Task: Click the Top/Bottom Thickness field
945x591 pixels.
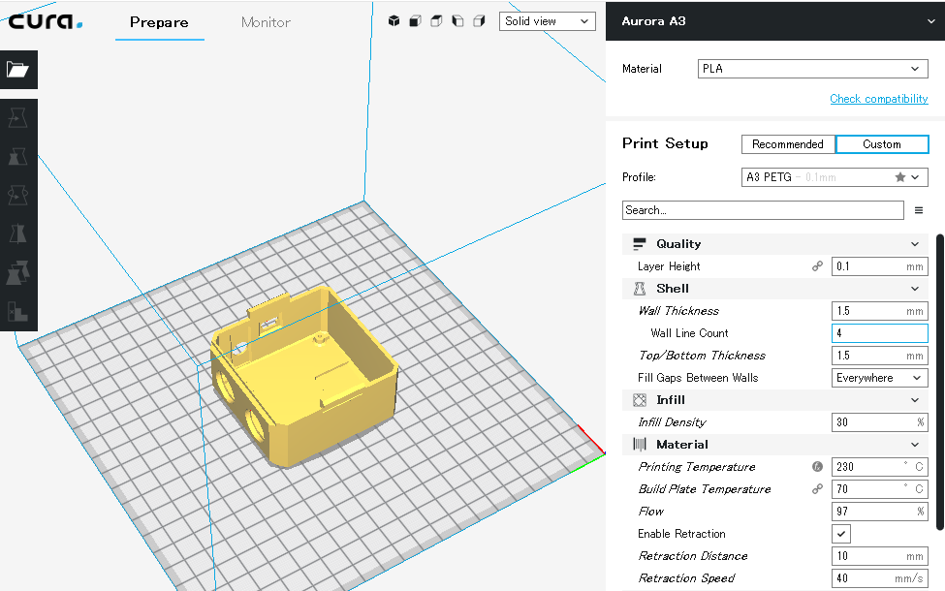Action: click(x=879, y=356)
